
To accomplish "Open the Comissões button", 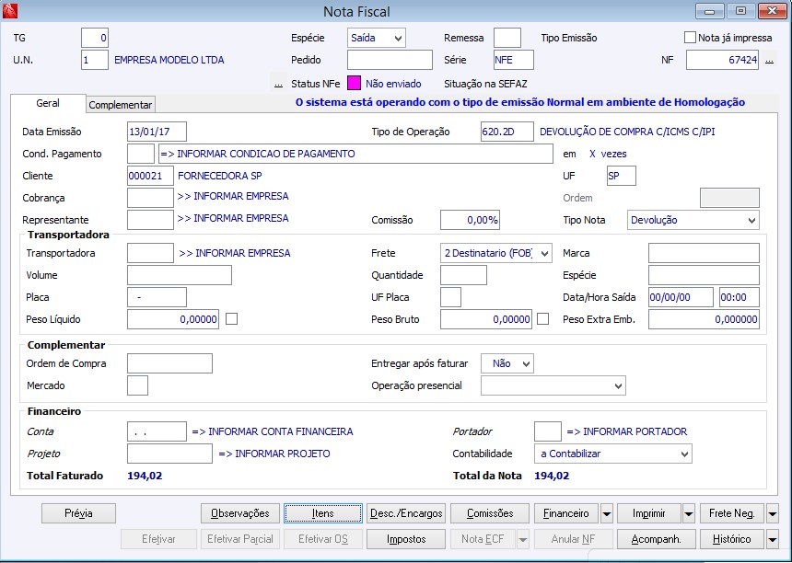I will pos(490,513).
